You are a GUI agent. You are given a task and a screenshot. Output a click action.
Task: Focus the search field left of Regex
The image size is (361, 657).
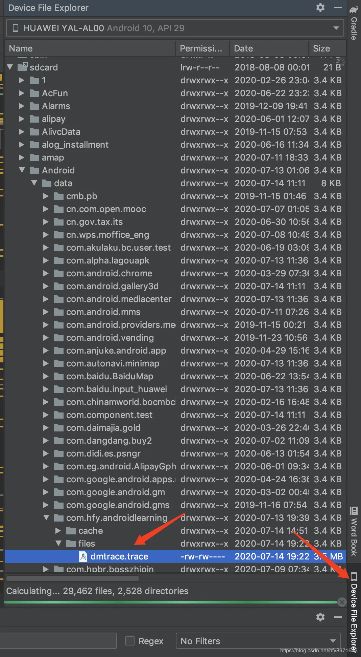(x=58, y=641)
